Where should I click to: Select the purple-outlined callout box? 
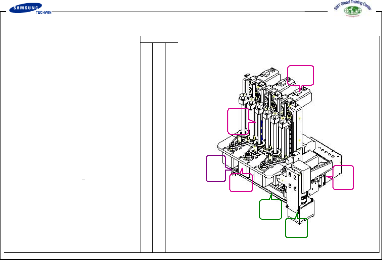coord(216,169)
